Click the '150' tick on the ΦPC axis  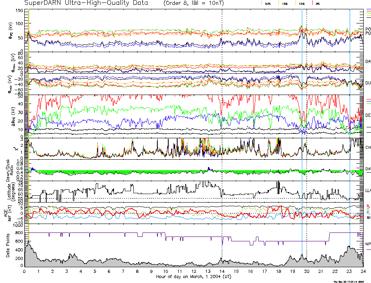19,11
